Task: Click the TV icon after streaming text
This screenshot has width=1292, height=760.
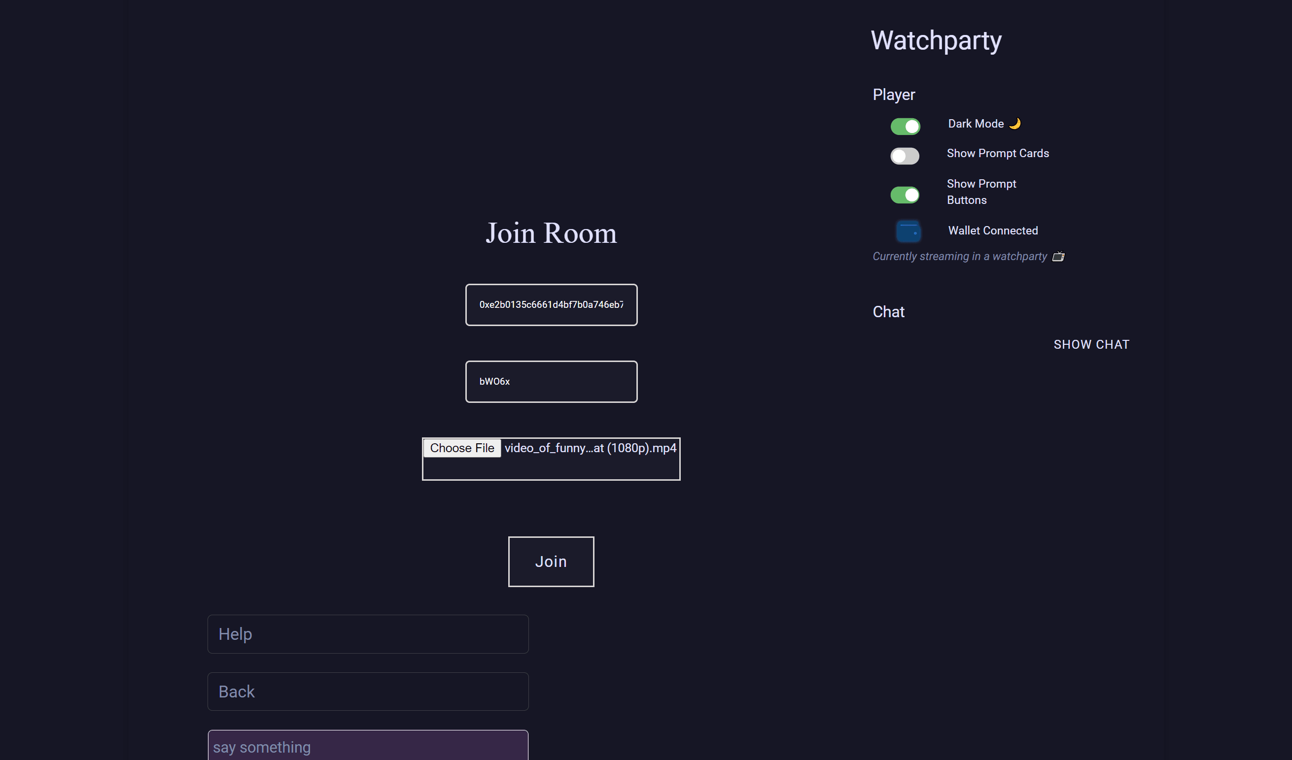Action: coord(1058,256)
